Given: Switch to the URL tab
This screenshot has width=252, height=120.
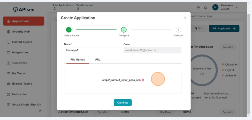Looking at the screenshot, I should (x=97, y=60).
